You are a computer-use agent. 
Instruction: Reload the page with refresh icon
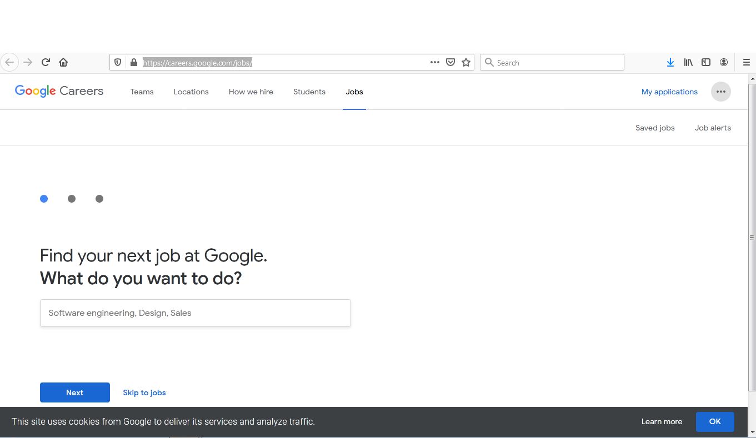46,62
